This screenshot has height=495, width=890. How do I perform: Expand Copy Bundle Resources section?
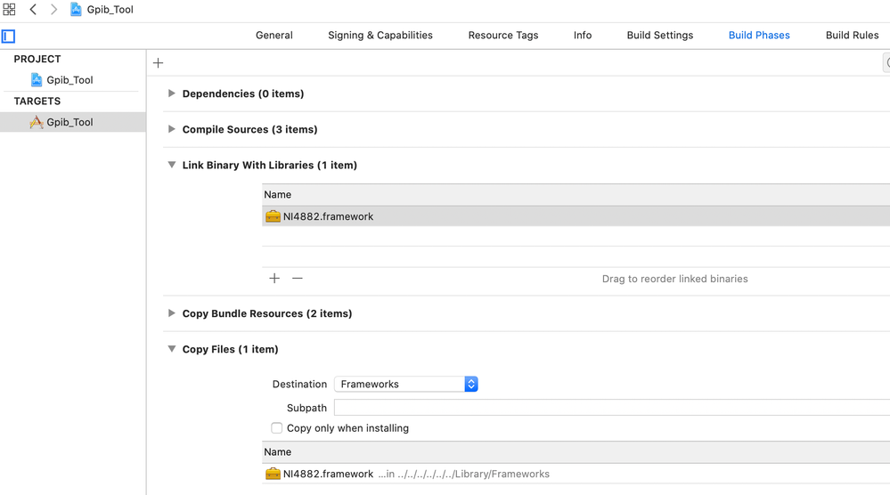[171, 313]
